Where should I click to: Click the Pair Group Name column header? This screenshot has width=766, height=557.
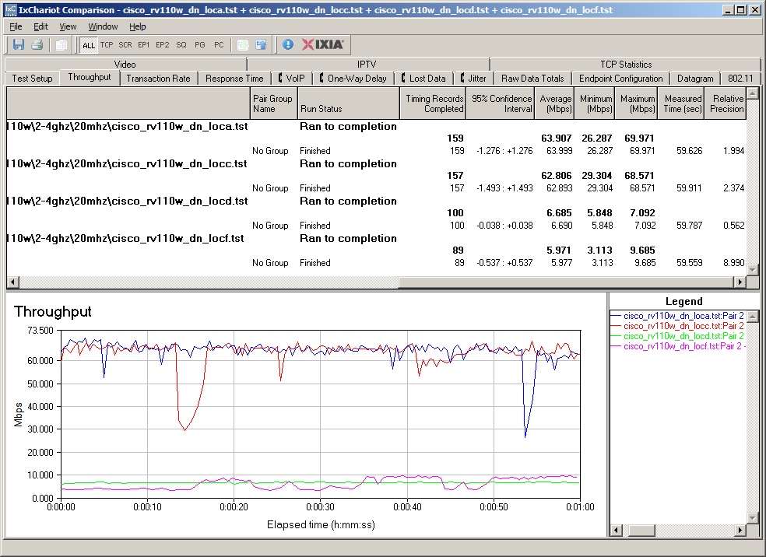(x=273, y=103)
